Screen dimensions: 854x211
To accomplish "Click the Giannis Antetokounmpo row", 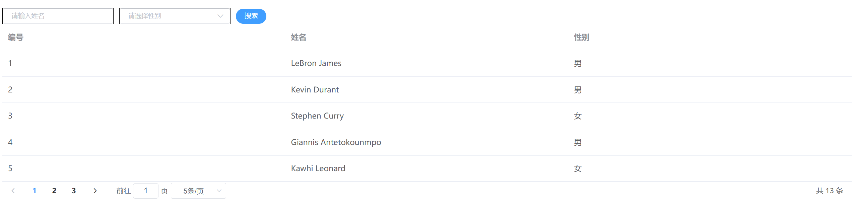I will [x=427, y=142].
